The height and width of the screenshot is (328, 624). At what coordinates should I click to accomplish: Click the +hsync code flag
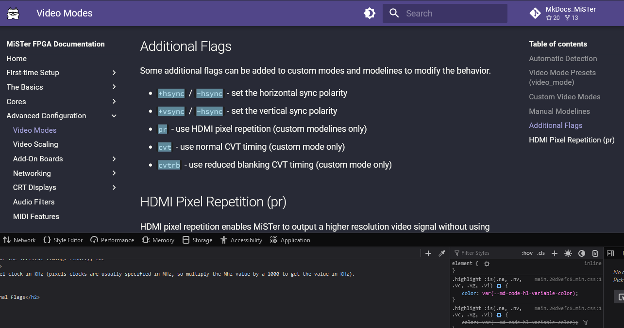[171, 94]
